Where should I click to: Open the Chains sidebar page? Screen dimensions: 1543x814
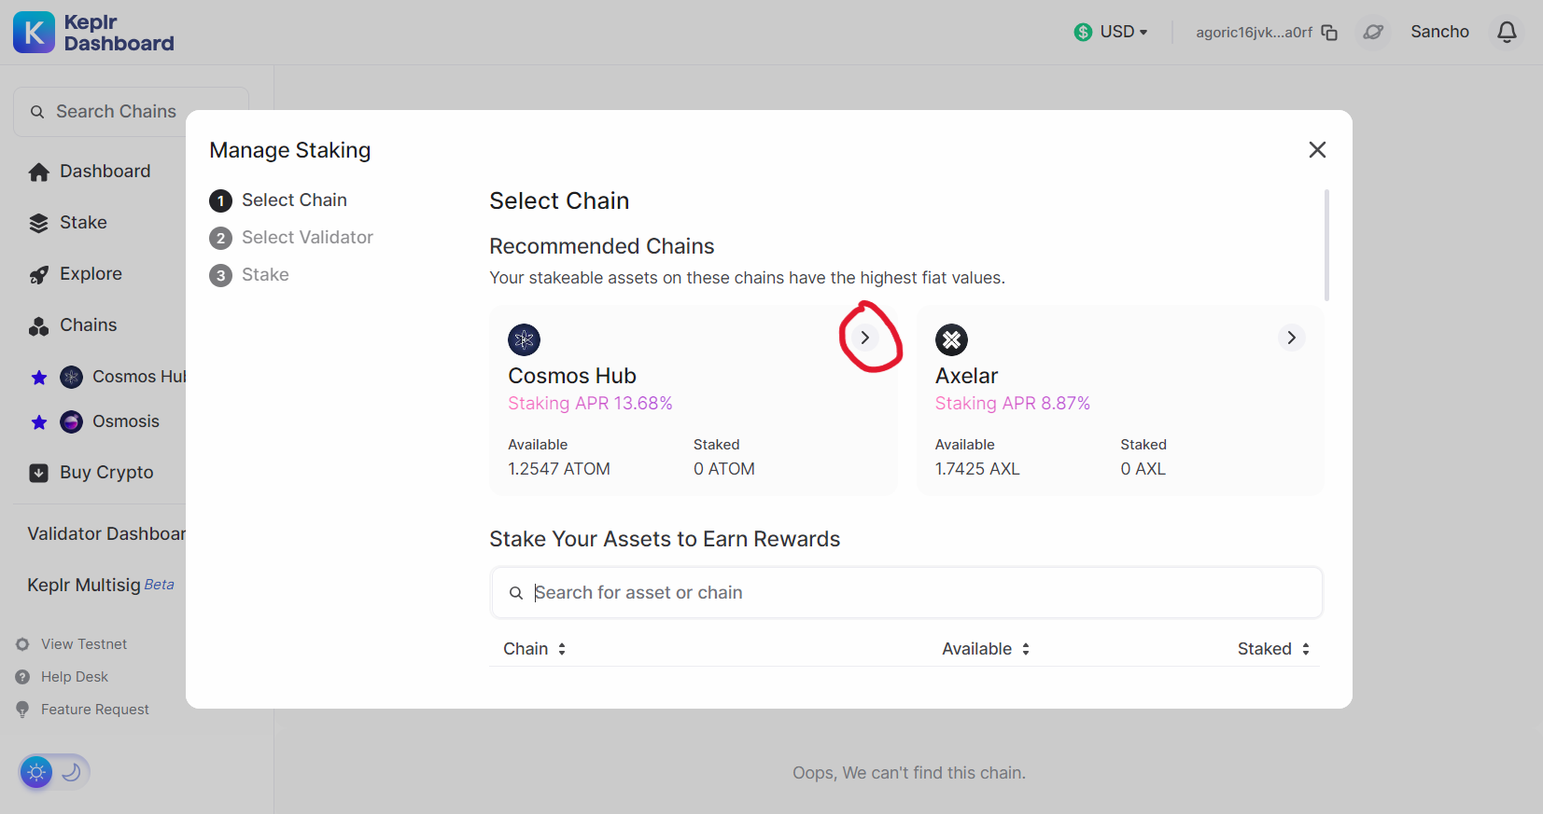click(88, 325)
